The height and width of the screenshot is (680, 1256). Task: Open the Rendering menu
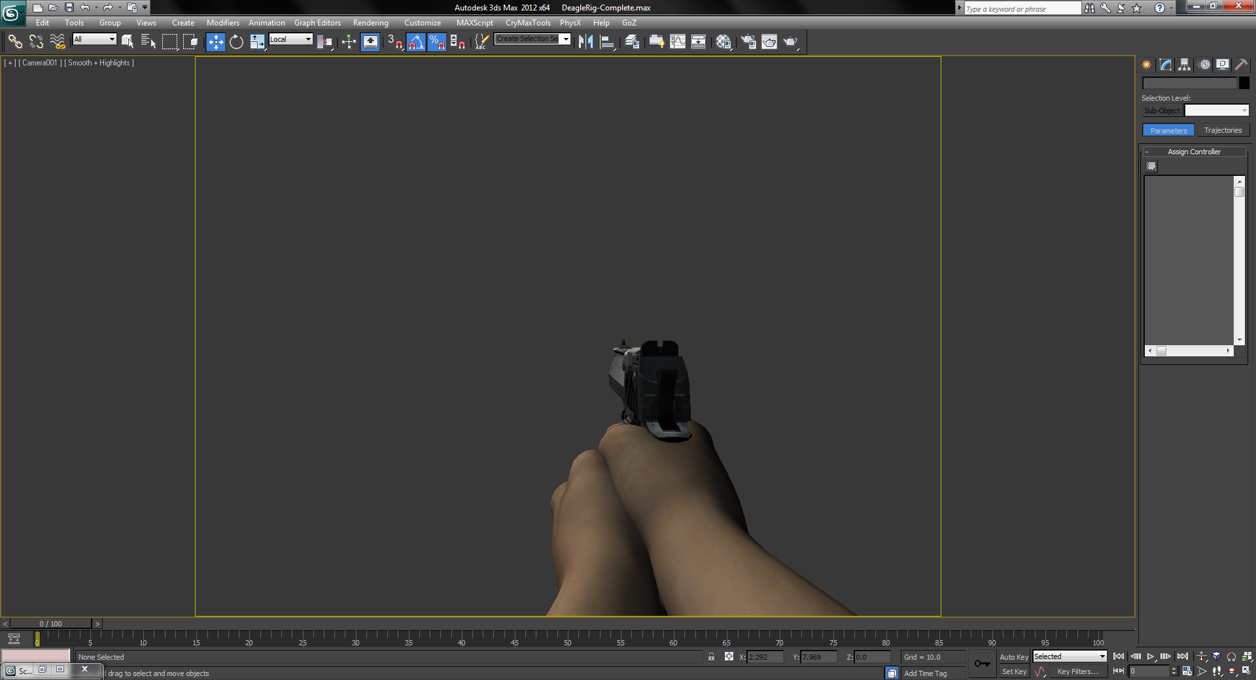[x=371, y=23]
